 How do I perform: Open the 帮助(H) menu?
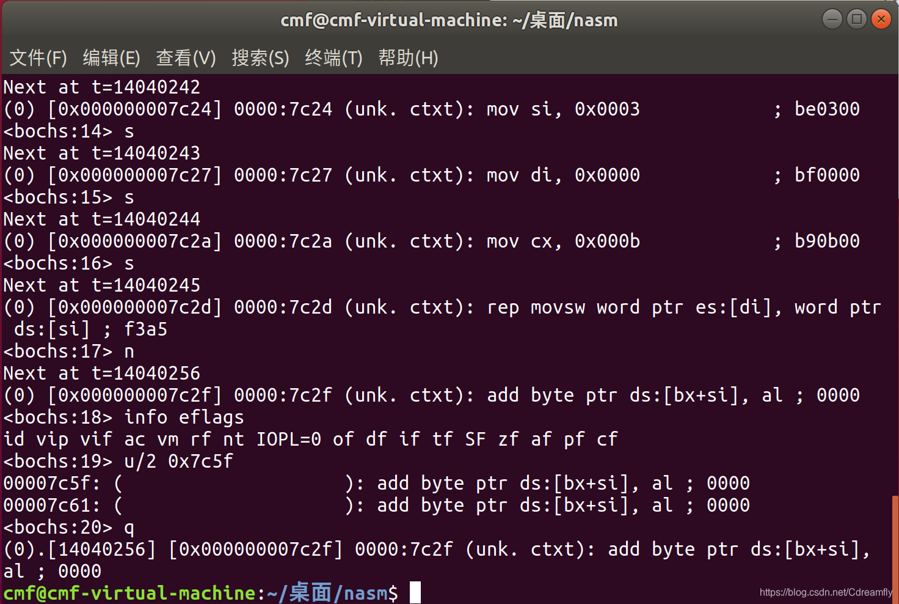tap(409, 58)
